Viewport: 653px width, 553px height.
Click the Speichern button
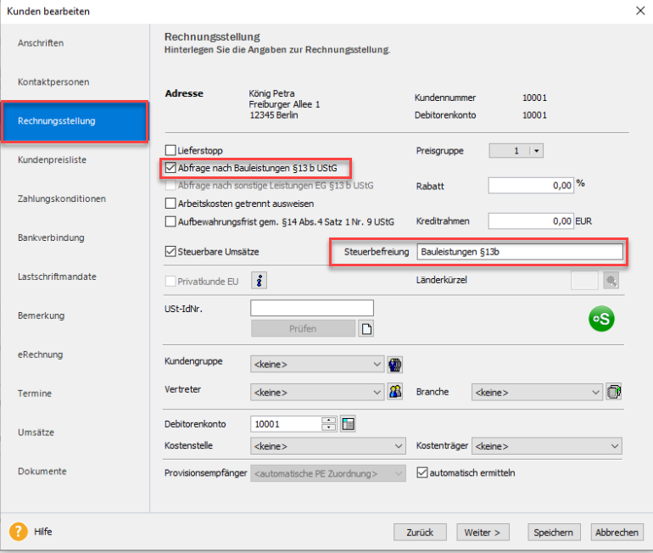click(553, 532)
